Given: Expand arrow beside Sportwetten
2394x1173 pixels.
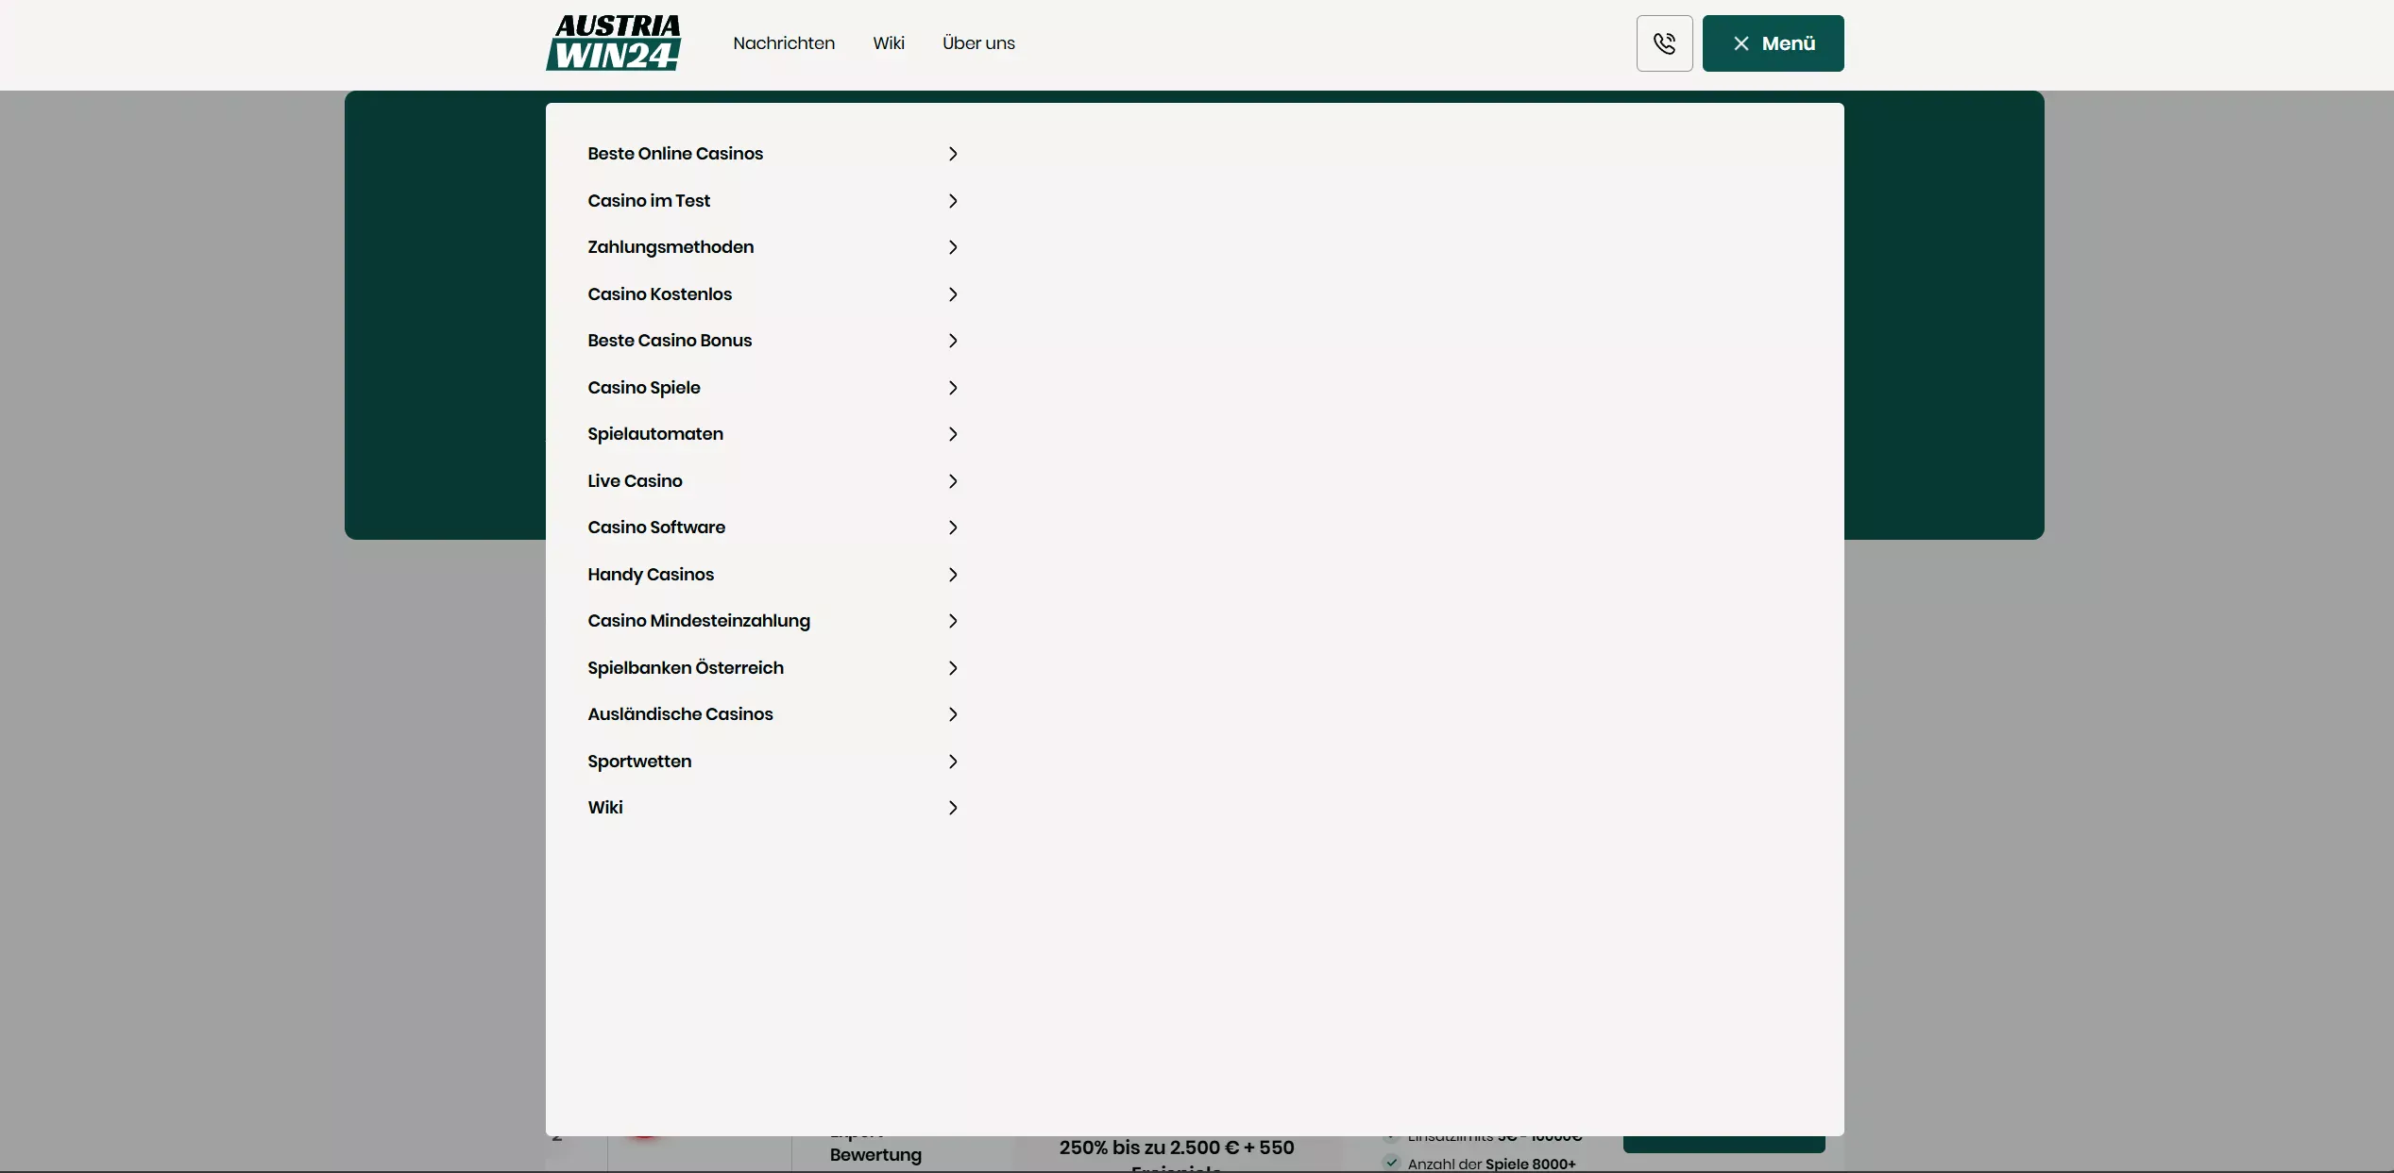Looking at the screenshot, I should click(x=953, y=762).
